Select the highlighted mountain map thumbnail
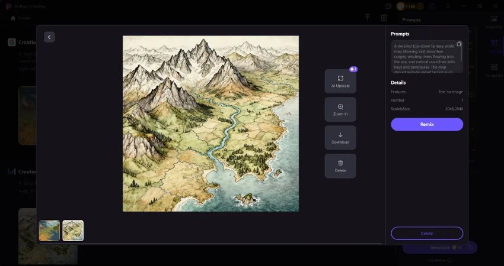Viewport: 504px width, 266px height. [73, 231]
